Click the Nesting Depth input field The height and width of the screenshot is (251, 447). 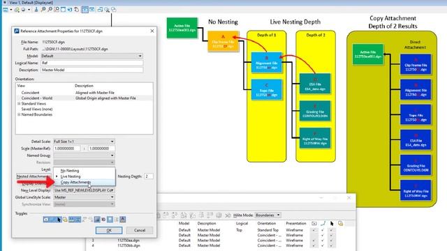pyautogui.click(x=149, y=176)
